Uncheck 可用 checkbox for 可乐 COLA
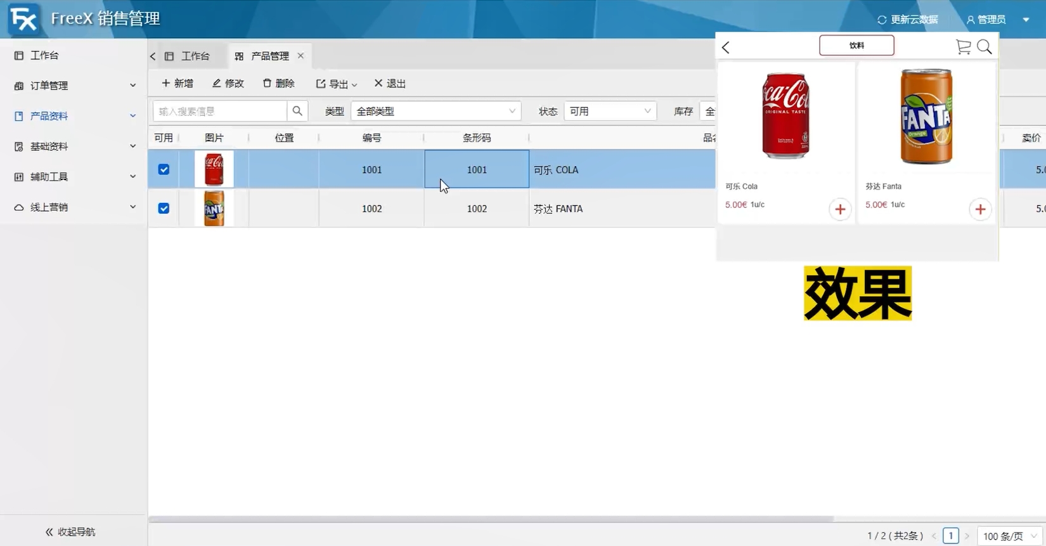Screen dimensions: 1046x546 pyautogui.click(x=164, y=169)
